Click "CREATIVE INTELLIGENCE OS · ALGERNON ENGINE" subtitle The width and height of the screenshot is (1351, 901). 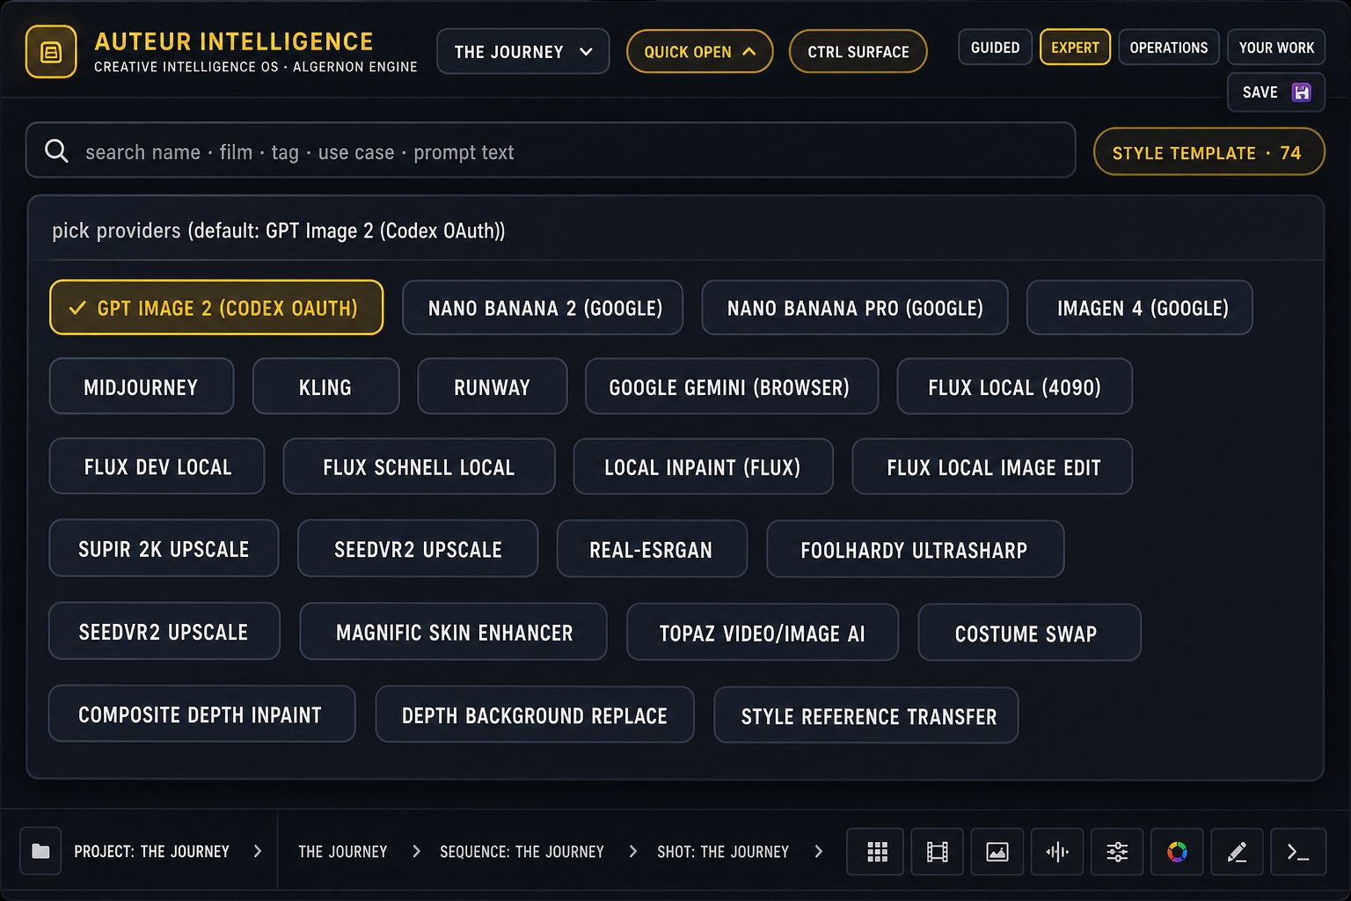click(x=256, y=67)
